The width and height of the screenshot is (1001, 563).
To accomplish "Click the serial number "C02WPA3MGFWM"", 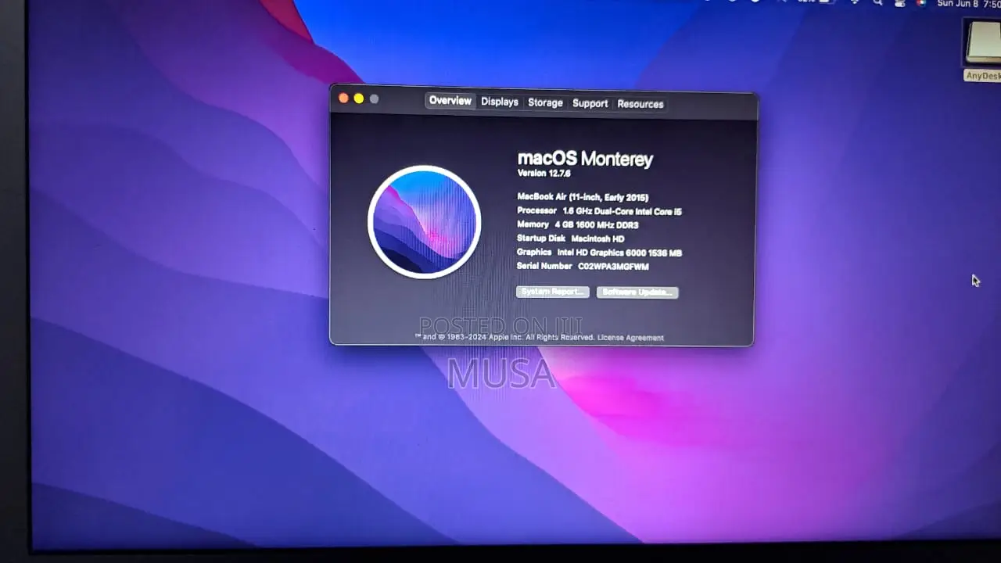I will click(613, 267).
